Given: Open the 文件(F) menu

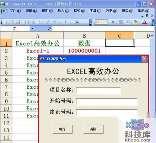Looking at the screenshot, I should 15,11.
